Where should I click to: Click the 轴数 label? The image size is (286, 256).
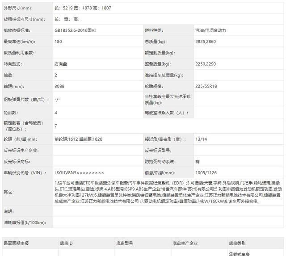(8, 75)
